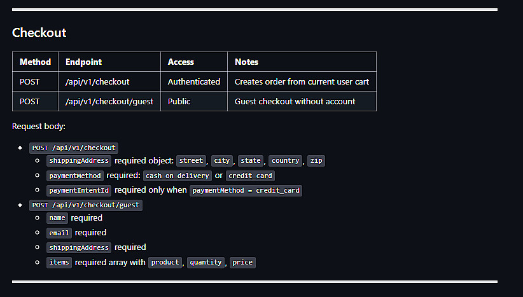Select the zip code tag
523x297 pixels.
pyautogui.click(x=317, y=161)
